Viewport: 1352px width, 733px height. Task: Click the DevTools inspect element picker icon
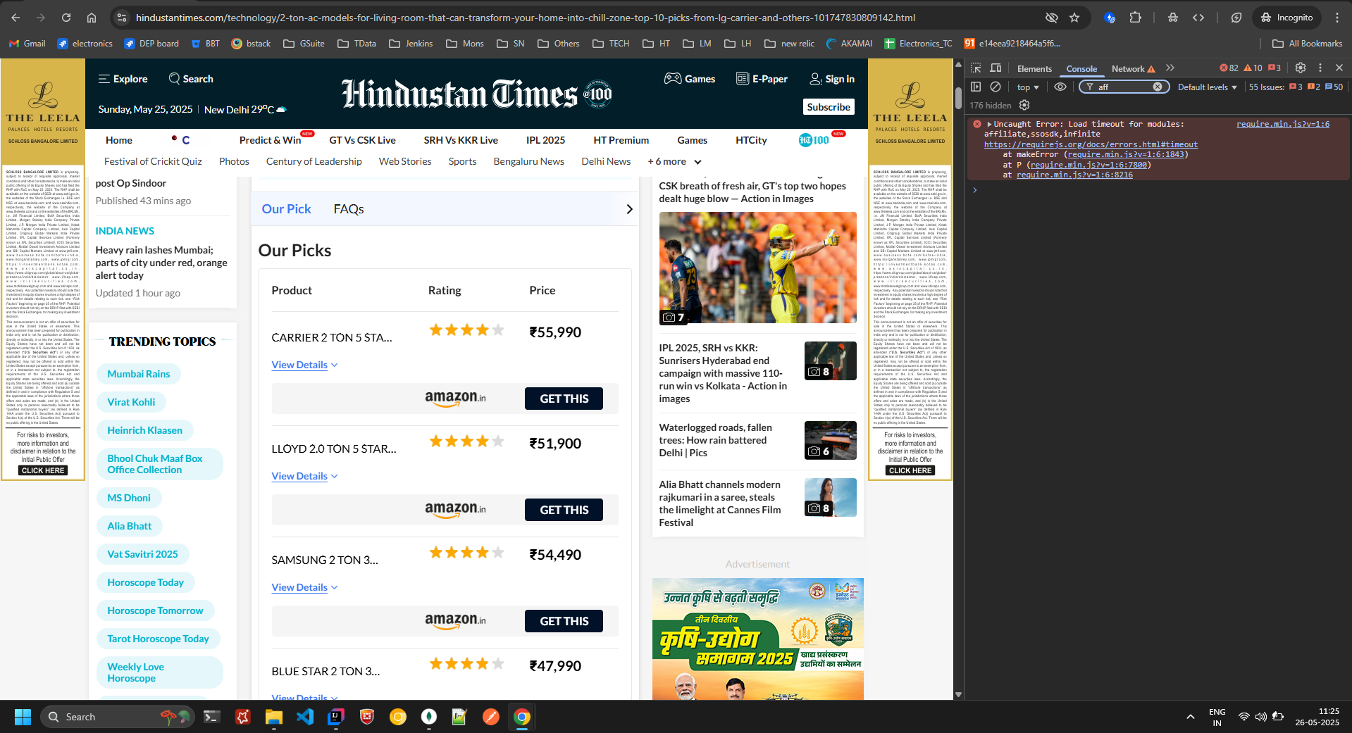click(976, 68)
